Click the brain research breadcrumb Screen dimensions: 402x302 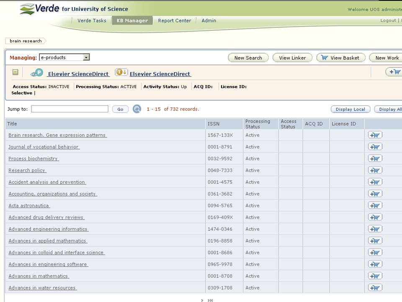point(26,41)
